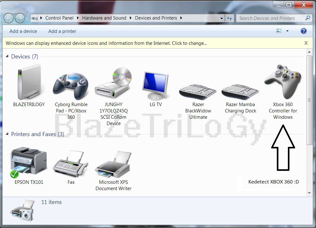Image resolution: width=316 pixels, height=228 pixels.
Task: Select the EPSON TX101 printer icon
Action: coord(29,163)
